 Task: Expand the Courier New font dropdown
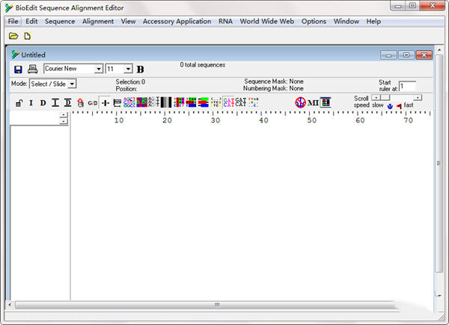99,69
